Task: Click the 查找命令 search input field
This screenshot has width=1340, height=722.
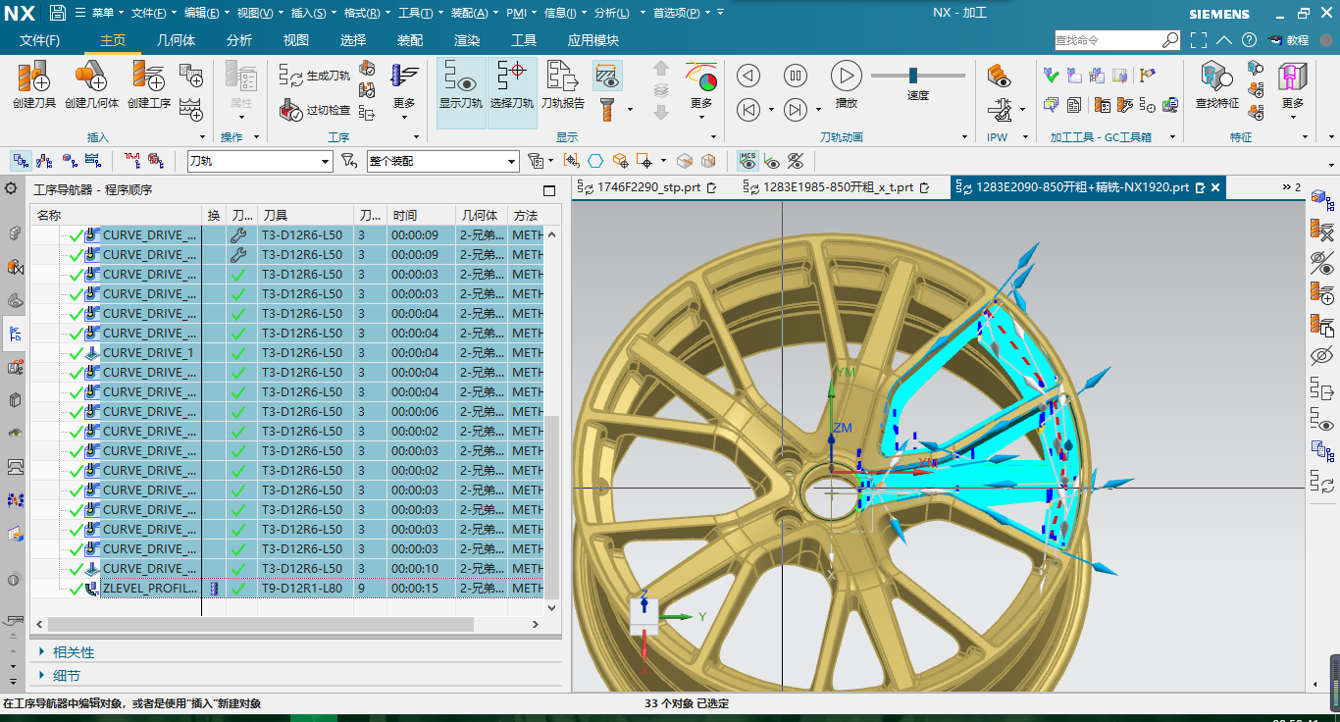Action: coord(1108,40)
